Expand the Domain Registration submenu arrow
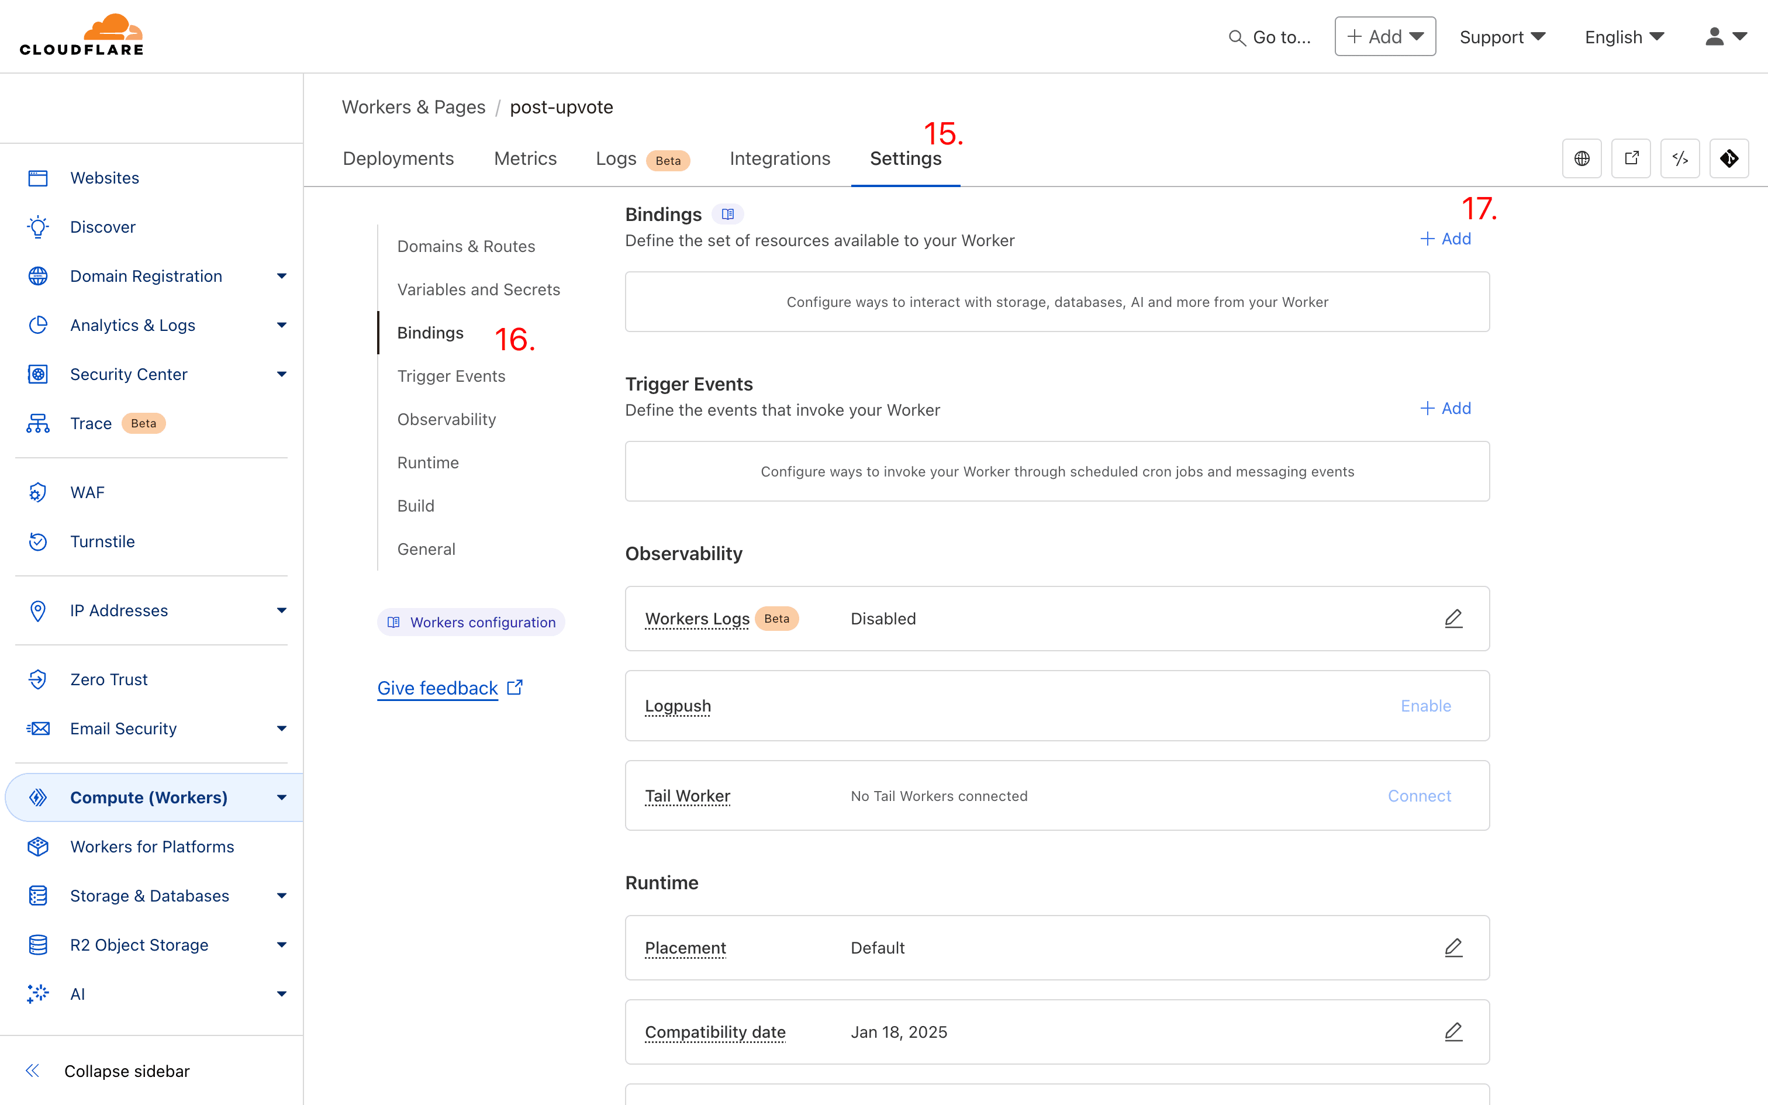Screen dimensions: 1768x1105 click(281, 275)
